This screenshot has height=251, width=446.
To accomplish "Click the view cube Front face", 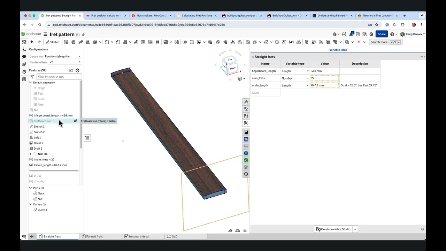I will click(x=232, y=68).
